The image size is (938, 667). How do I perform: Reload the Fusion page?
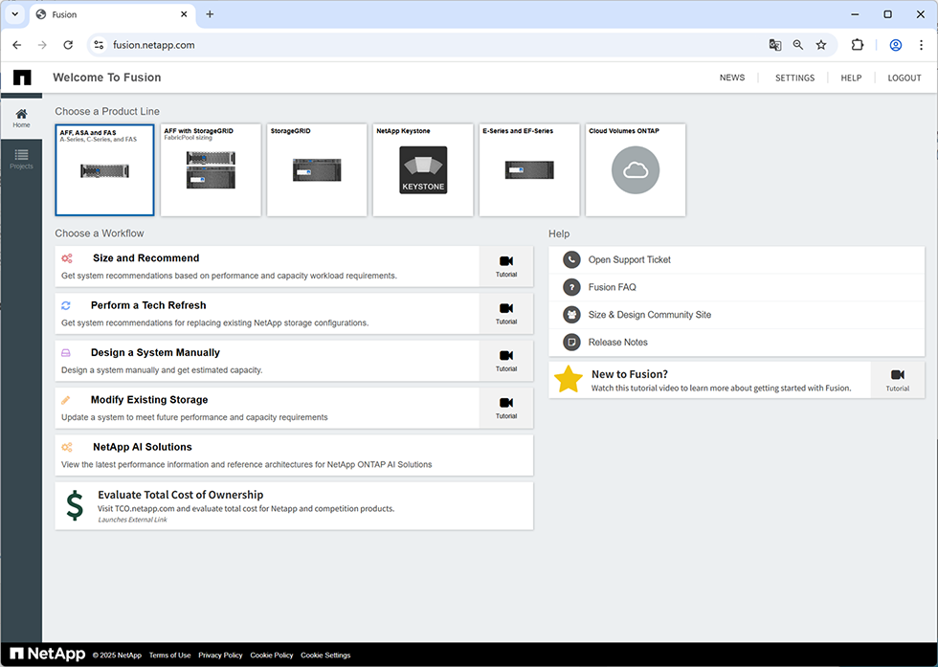pyautogui.click(x=68, y=45)
